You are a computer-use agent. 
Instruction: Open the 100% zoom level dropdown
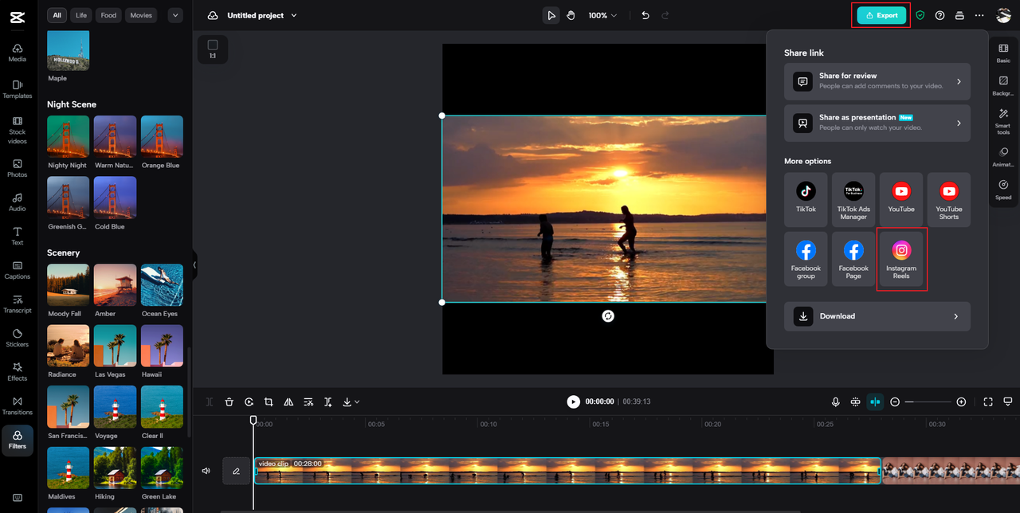pyautogui.click(x=602, y=15)
